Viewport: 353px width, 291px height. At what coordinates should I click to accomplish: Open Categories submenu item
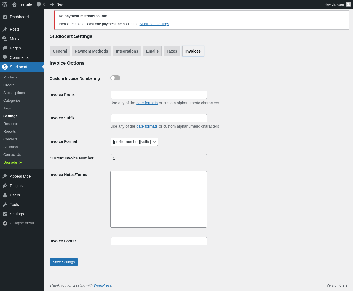pos(22,101)
